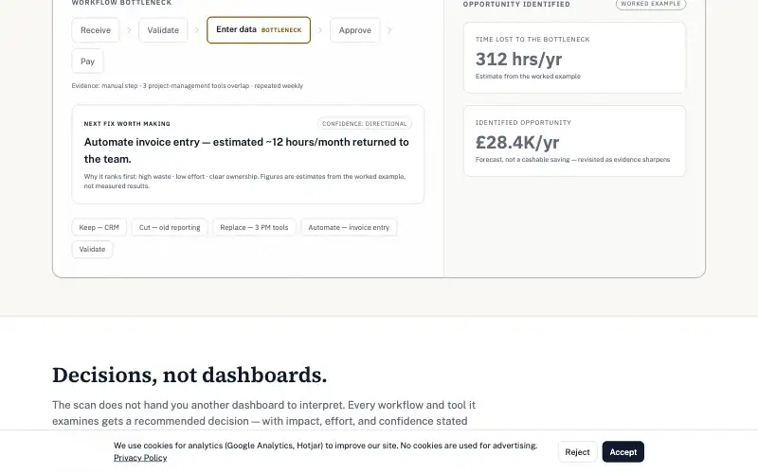Open the Privacy Policy link
The width and height of the screenshot is (758, 473).
click(x=140, y=458)
